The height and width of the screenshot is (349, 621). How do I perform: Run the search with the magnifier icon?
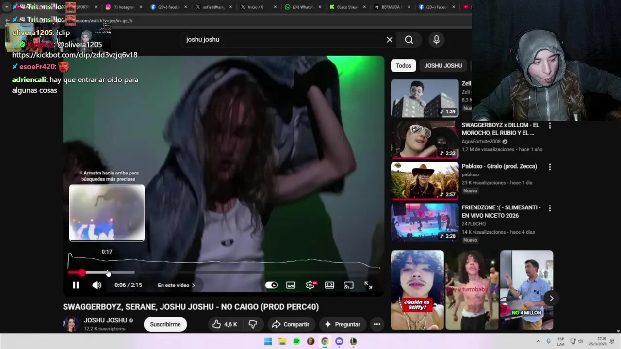(409, 40)
